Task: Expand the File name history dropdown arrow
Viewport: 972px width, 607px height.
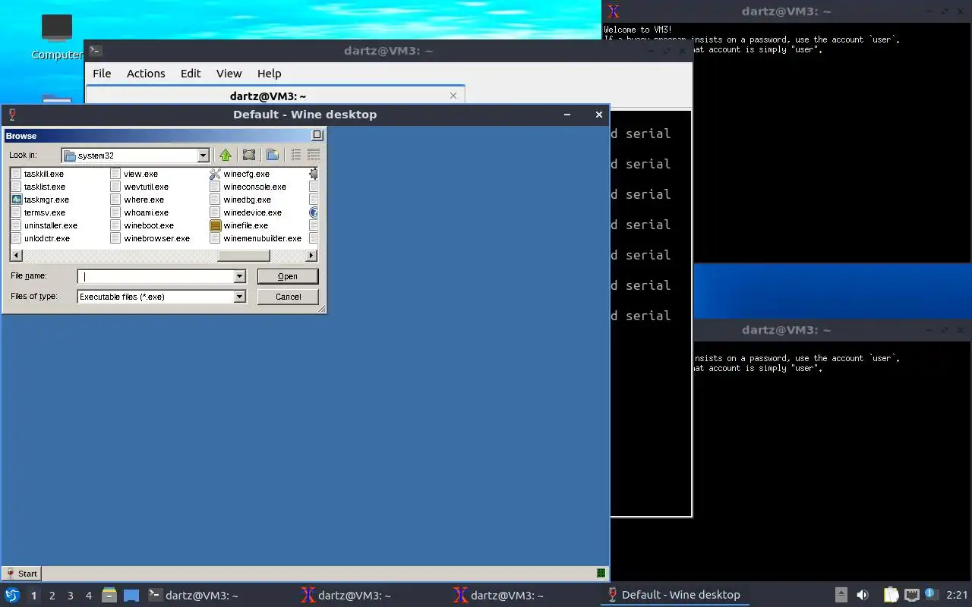Action: pos(240,277)
